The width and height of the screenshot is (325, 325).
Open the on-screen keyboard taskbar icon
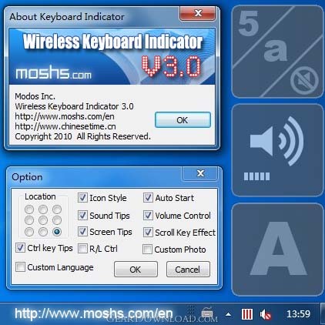point(207,313)
